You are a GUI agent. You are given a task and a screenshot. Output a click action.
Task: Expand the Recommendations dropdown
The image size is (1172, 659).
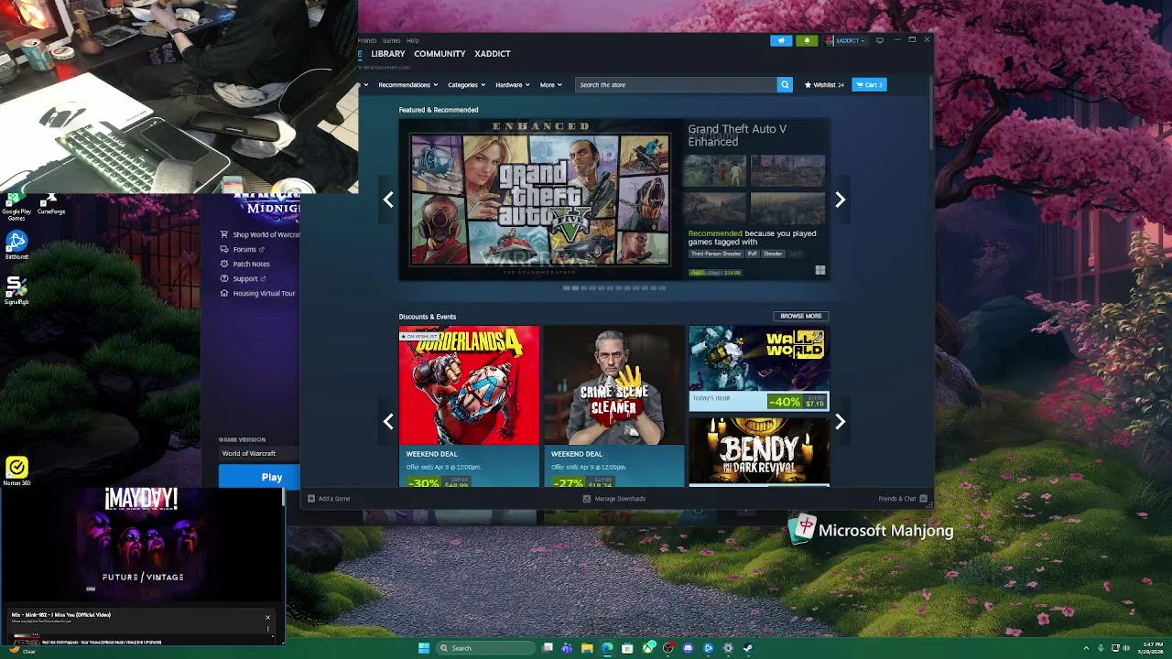point(407,85)
